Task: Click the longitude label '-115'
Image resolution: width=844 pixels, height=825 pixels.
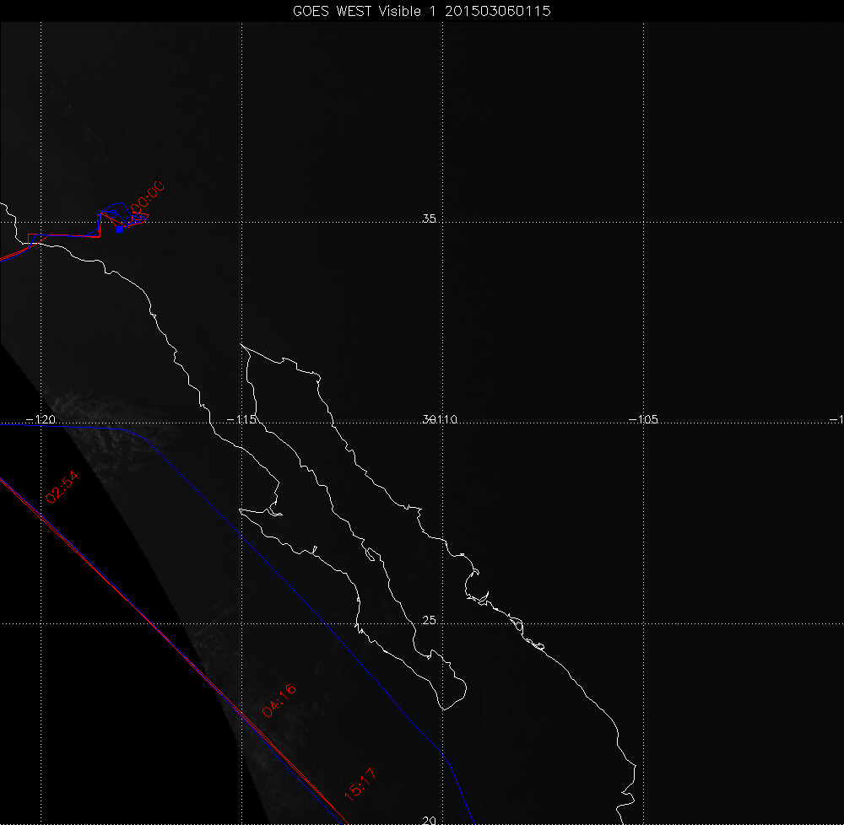Action: pos(241,419)
